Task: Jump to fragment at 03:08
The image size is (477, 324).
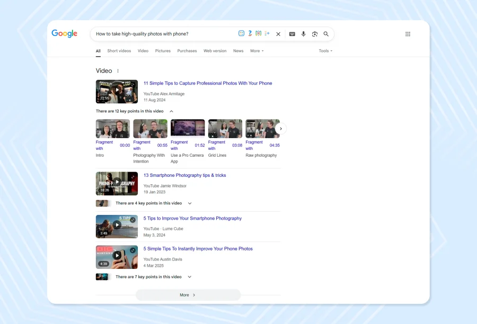Action: point(237,145)
